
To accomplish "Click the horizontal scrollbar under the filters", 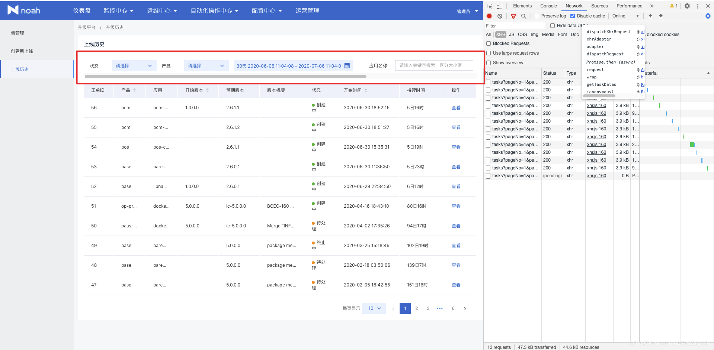I will pos(225,77).
